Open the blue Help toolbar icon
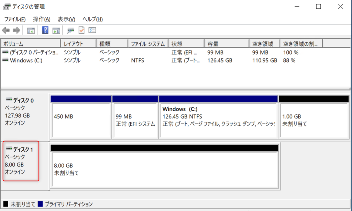Screen dimensions: 352x211 coord(45,30)
